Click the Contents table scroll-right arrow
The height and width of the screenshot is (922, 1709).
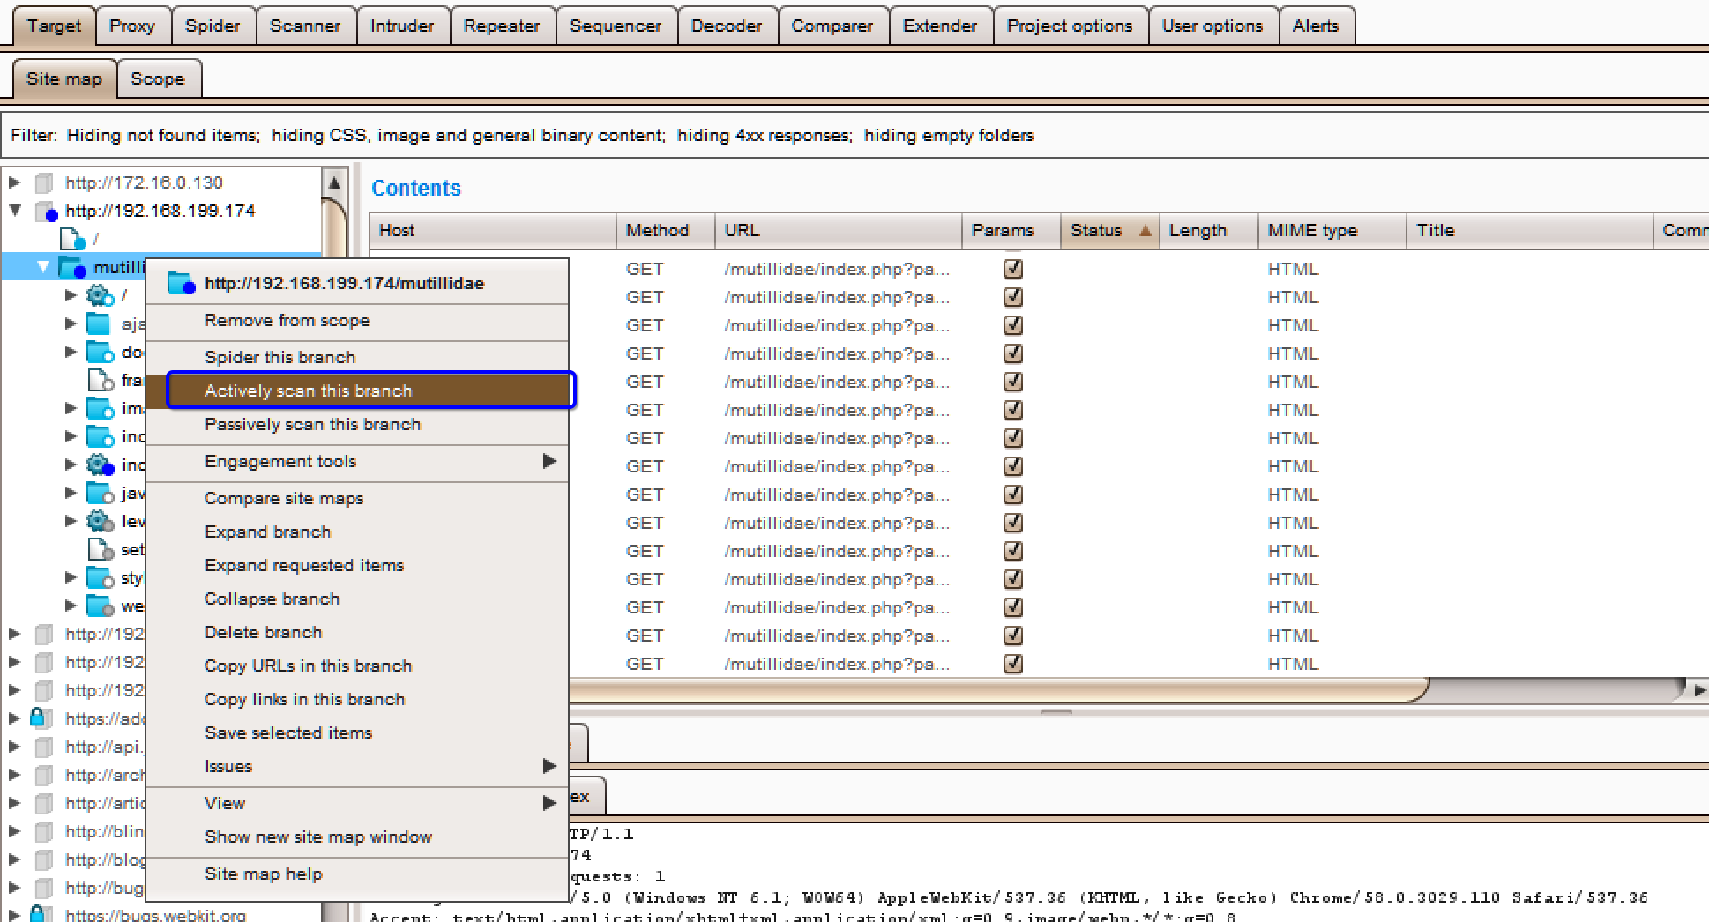tap(1699, 690)
